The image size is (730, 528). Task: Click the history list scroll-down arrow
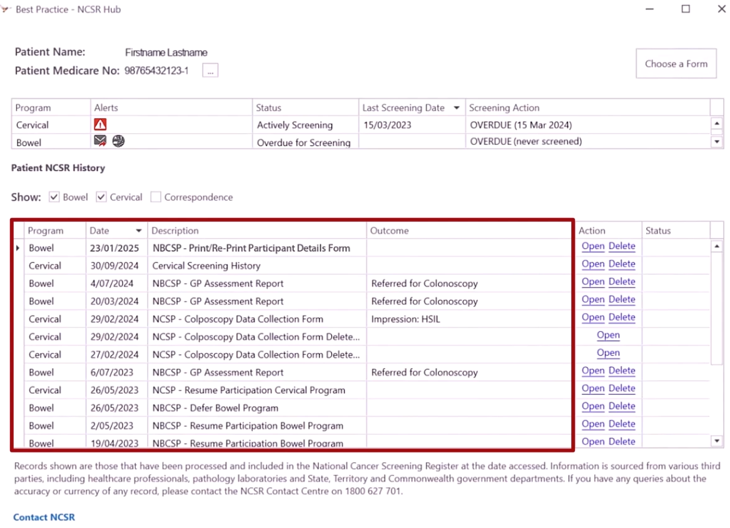717,441
